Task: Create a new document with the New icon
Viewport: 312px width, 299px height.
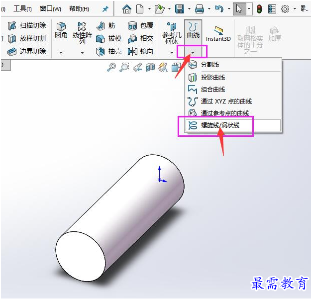Action: point(140,9)
